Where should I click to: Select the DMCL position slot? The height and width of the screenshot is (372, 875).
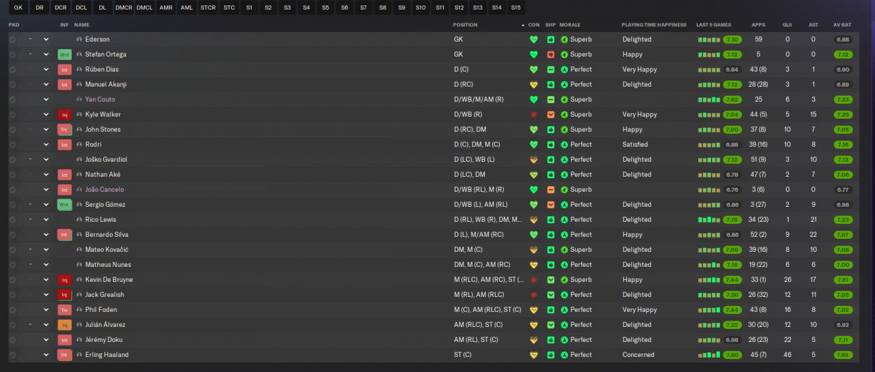tap(145, 8)
